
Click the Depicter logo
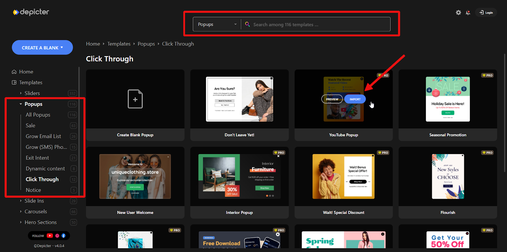coord(31,12)
